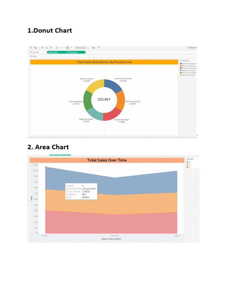The height and width of the screenshot is (303, 227).
Task: Click the Swap Rows and Columns icon
Action: pos(42,48)
